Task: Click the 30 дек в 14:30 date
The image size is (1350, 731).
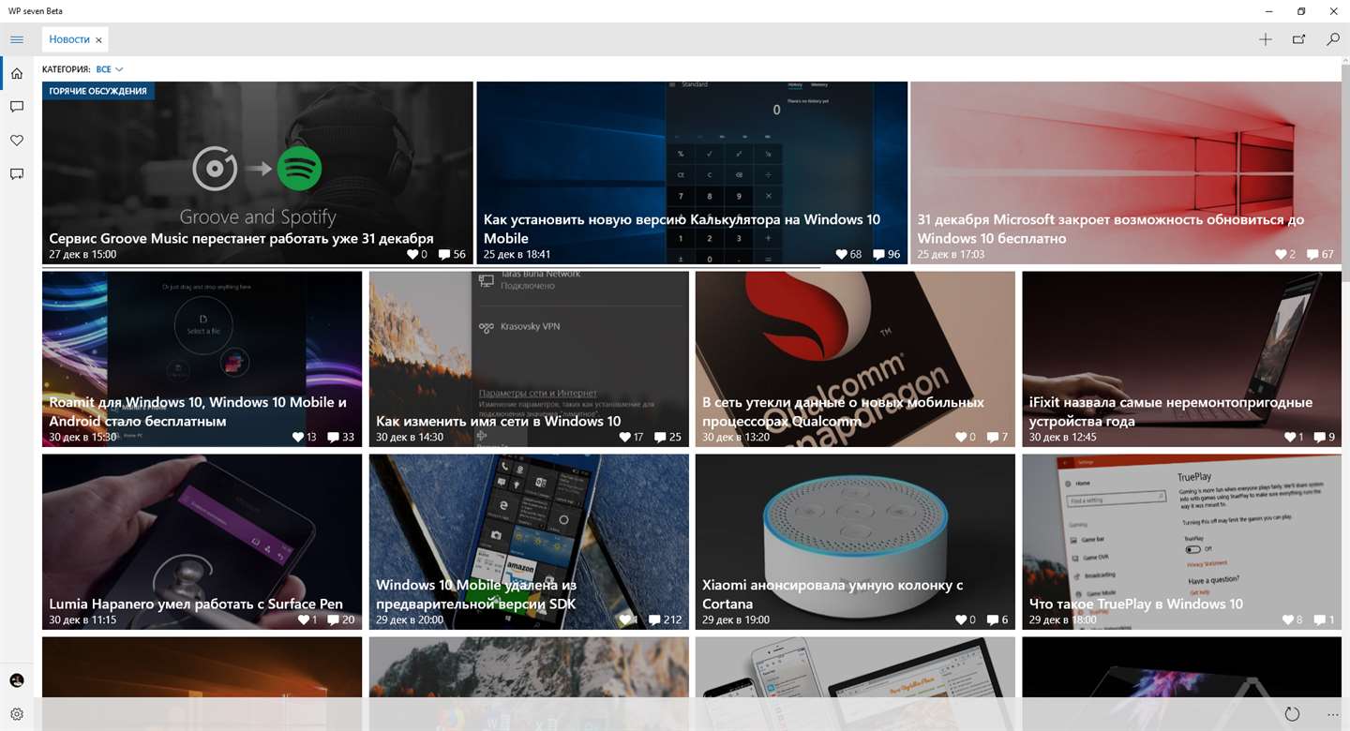Action: [x=410, y=437]
